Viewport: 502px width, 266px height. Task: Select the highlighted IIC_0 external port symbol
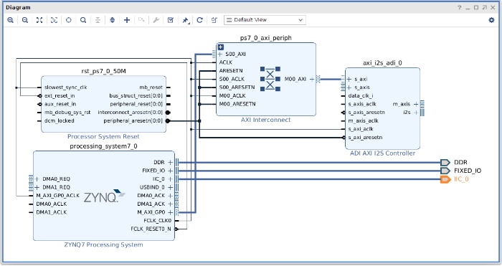tap(445, 179)
